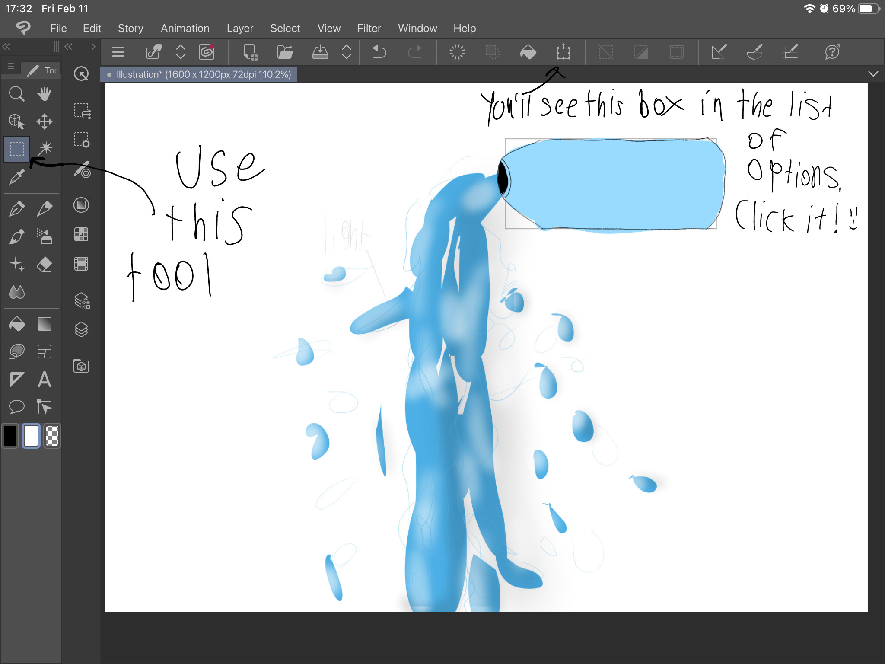
Task: Click the Undo arrow in command bar
Action: pos(379,52)
